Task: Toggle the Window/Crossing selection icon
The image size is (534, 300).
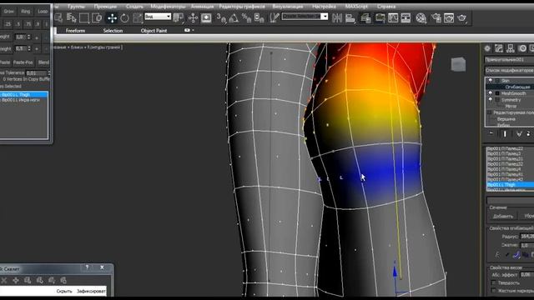Action: 97,18
